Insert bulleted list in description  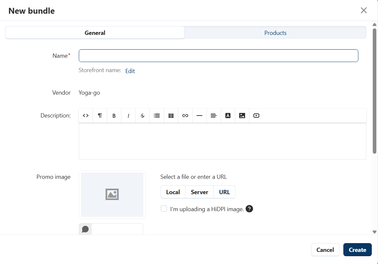(157, 116)
